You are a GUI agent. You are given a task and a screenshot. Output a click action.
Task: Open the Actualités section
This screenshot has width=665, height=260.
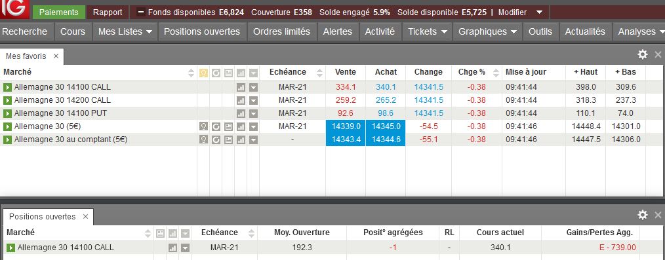(585, 31)
